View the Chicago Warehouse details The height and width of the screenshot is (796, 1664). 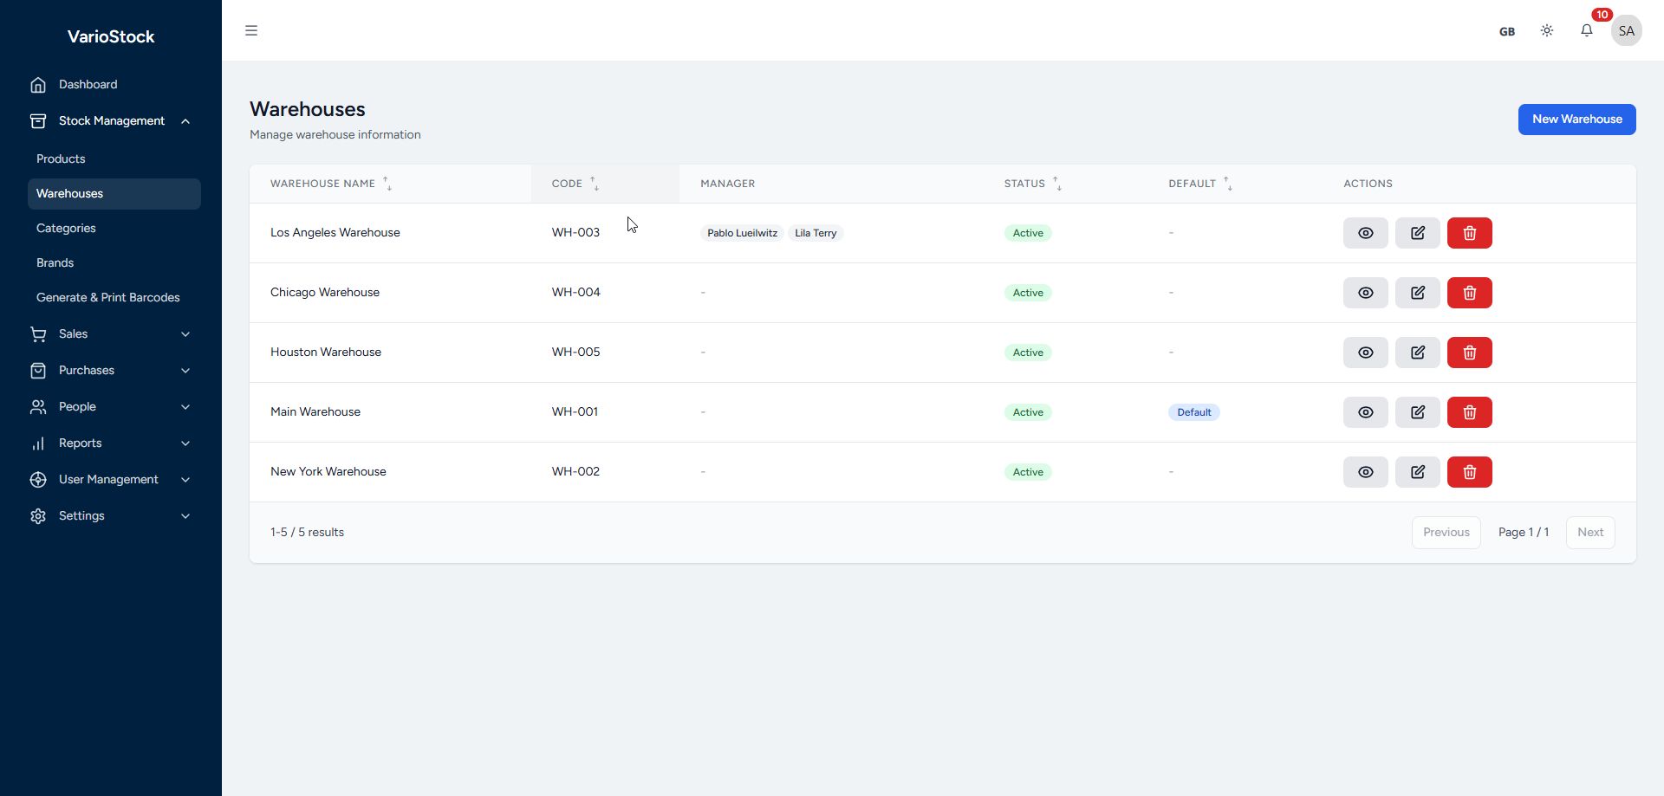[1366, 293]
